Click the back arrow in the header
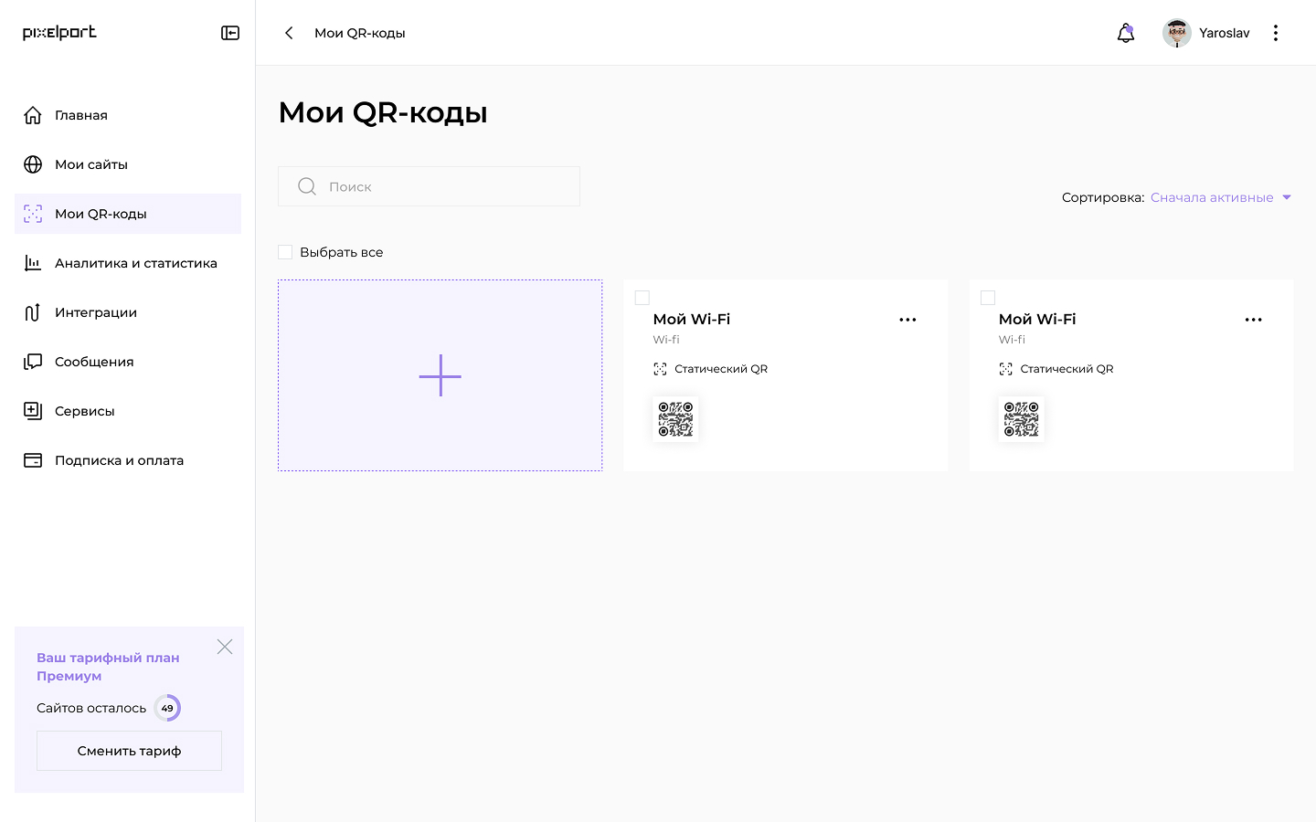1316x822 pixels. [289, 33]
